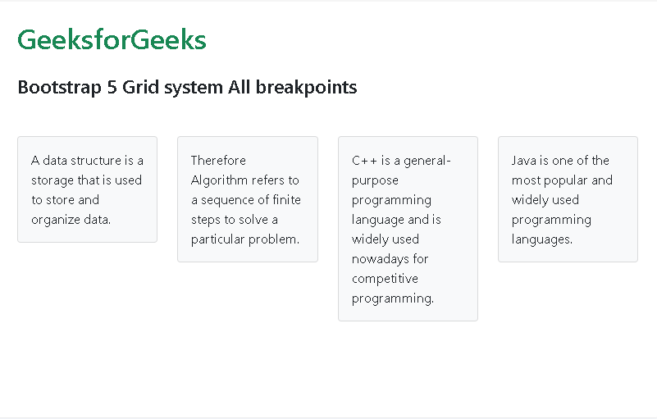Click the GeeksforGeeks green heading
657x419 pixels.
click(x=112, y=39)
